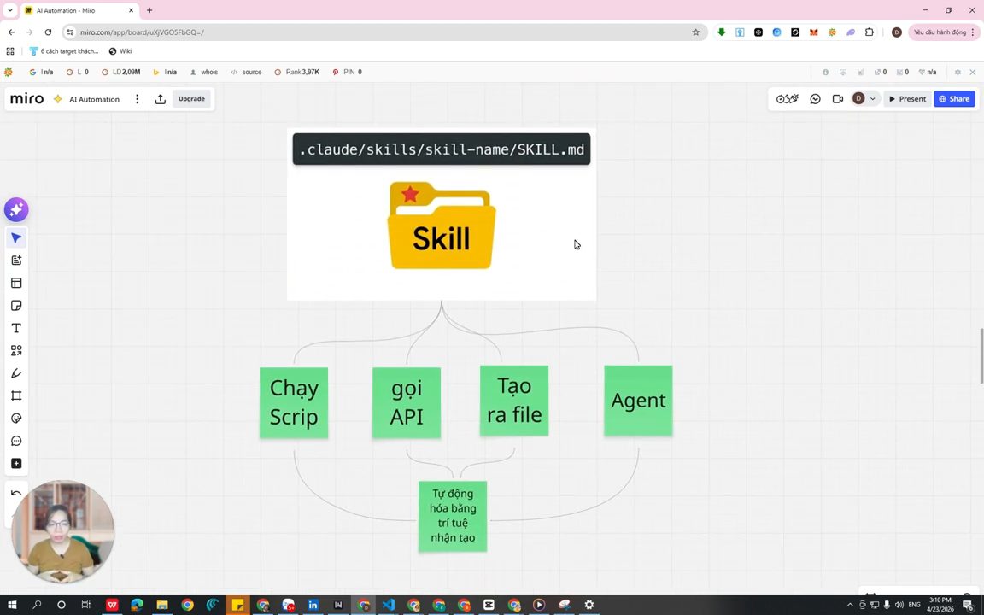Open the shapes and lines tool
The height and width of the screenshot is (615, 984).
[x=16, y=351]
